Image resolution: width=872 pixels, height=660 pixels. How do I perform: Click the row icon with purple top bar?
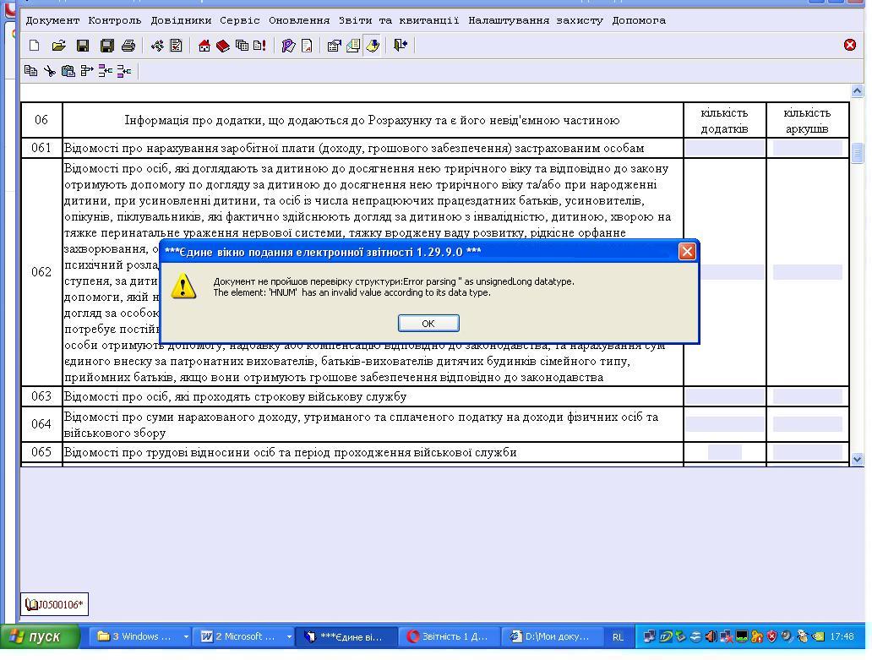[105, 71]
